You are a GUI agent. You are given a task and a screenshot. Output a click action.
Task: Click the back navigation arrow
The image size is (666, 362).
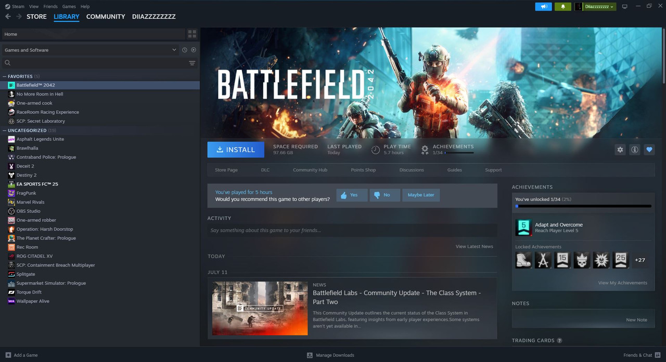pyautogui.click(x=8, y=17)
